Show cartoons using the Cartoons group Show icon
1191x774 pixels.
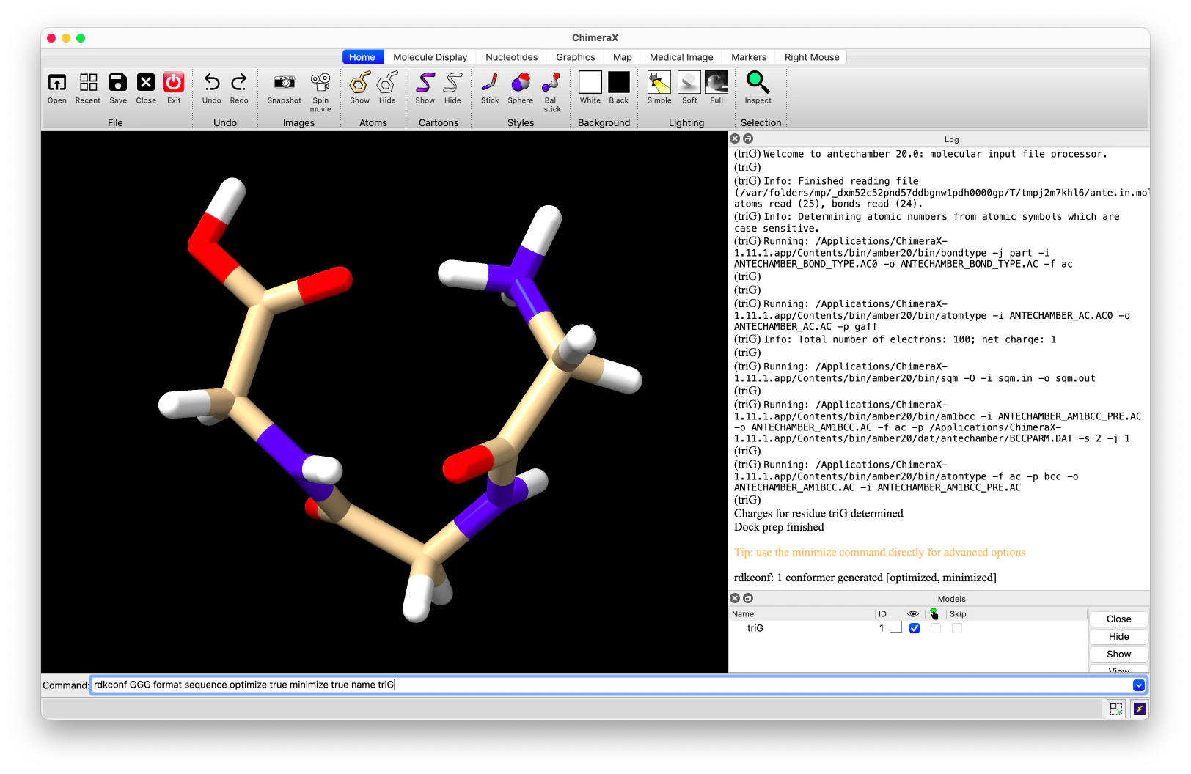tap(425, 88)
